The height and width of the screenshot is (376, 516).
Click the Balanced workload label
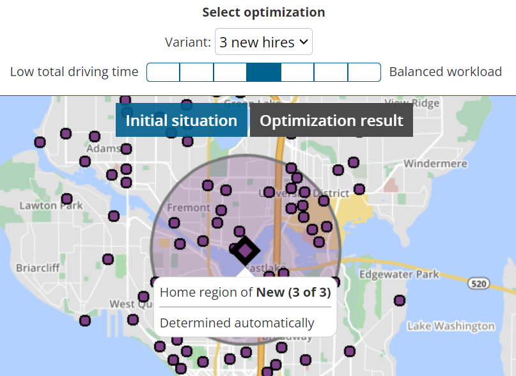pyautogui.click(x=446, y=72)
